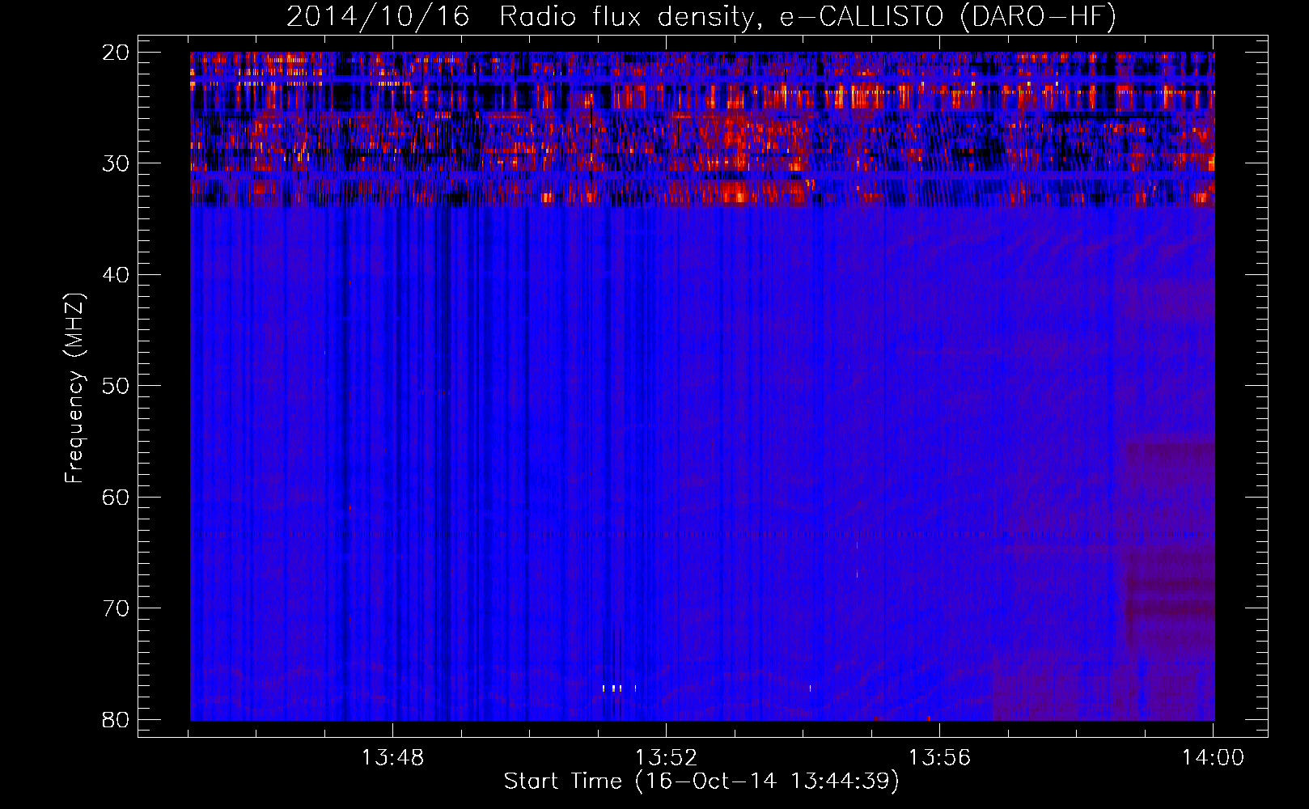Click the 13:48 time tick label
Screen dimensions: 1309x809
pos(392,758)
